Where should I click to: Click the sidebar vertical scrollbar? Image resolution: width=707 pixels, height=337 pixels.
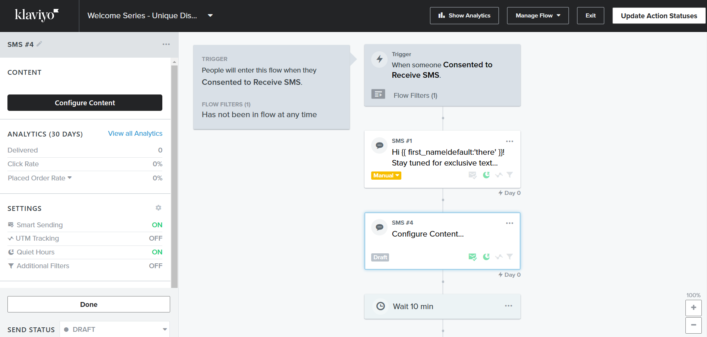174,176
